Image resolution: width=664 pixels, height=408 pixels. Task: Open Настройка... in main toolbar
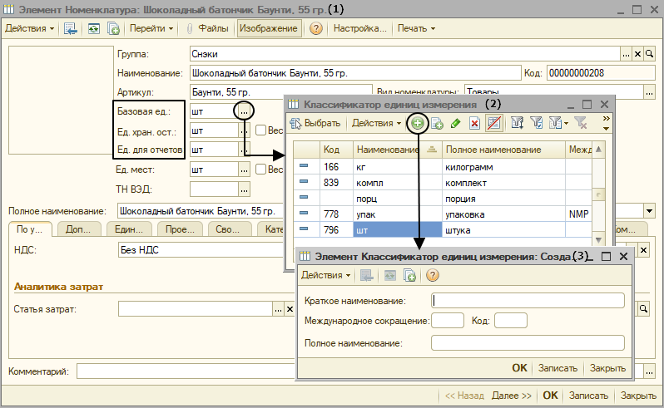pyautogui.click(x=360, y=29)
